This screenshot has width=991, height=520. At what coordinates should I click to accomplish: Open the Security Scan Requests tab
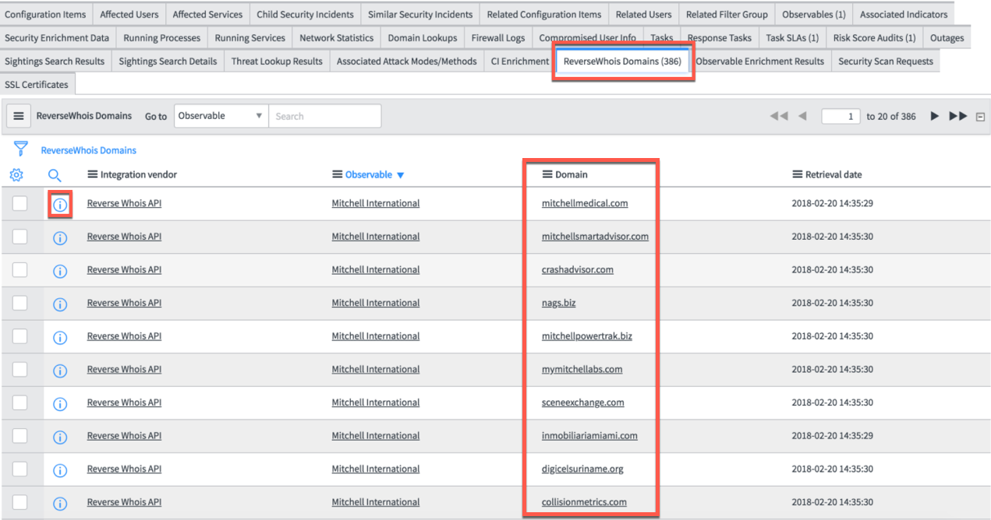pos(885,61)
